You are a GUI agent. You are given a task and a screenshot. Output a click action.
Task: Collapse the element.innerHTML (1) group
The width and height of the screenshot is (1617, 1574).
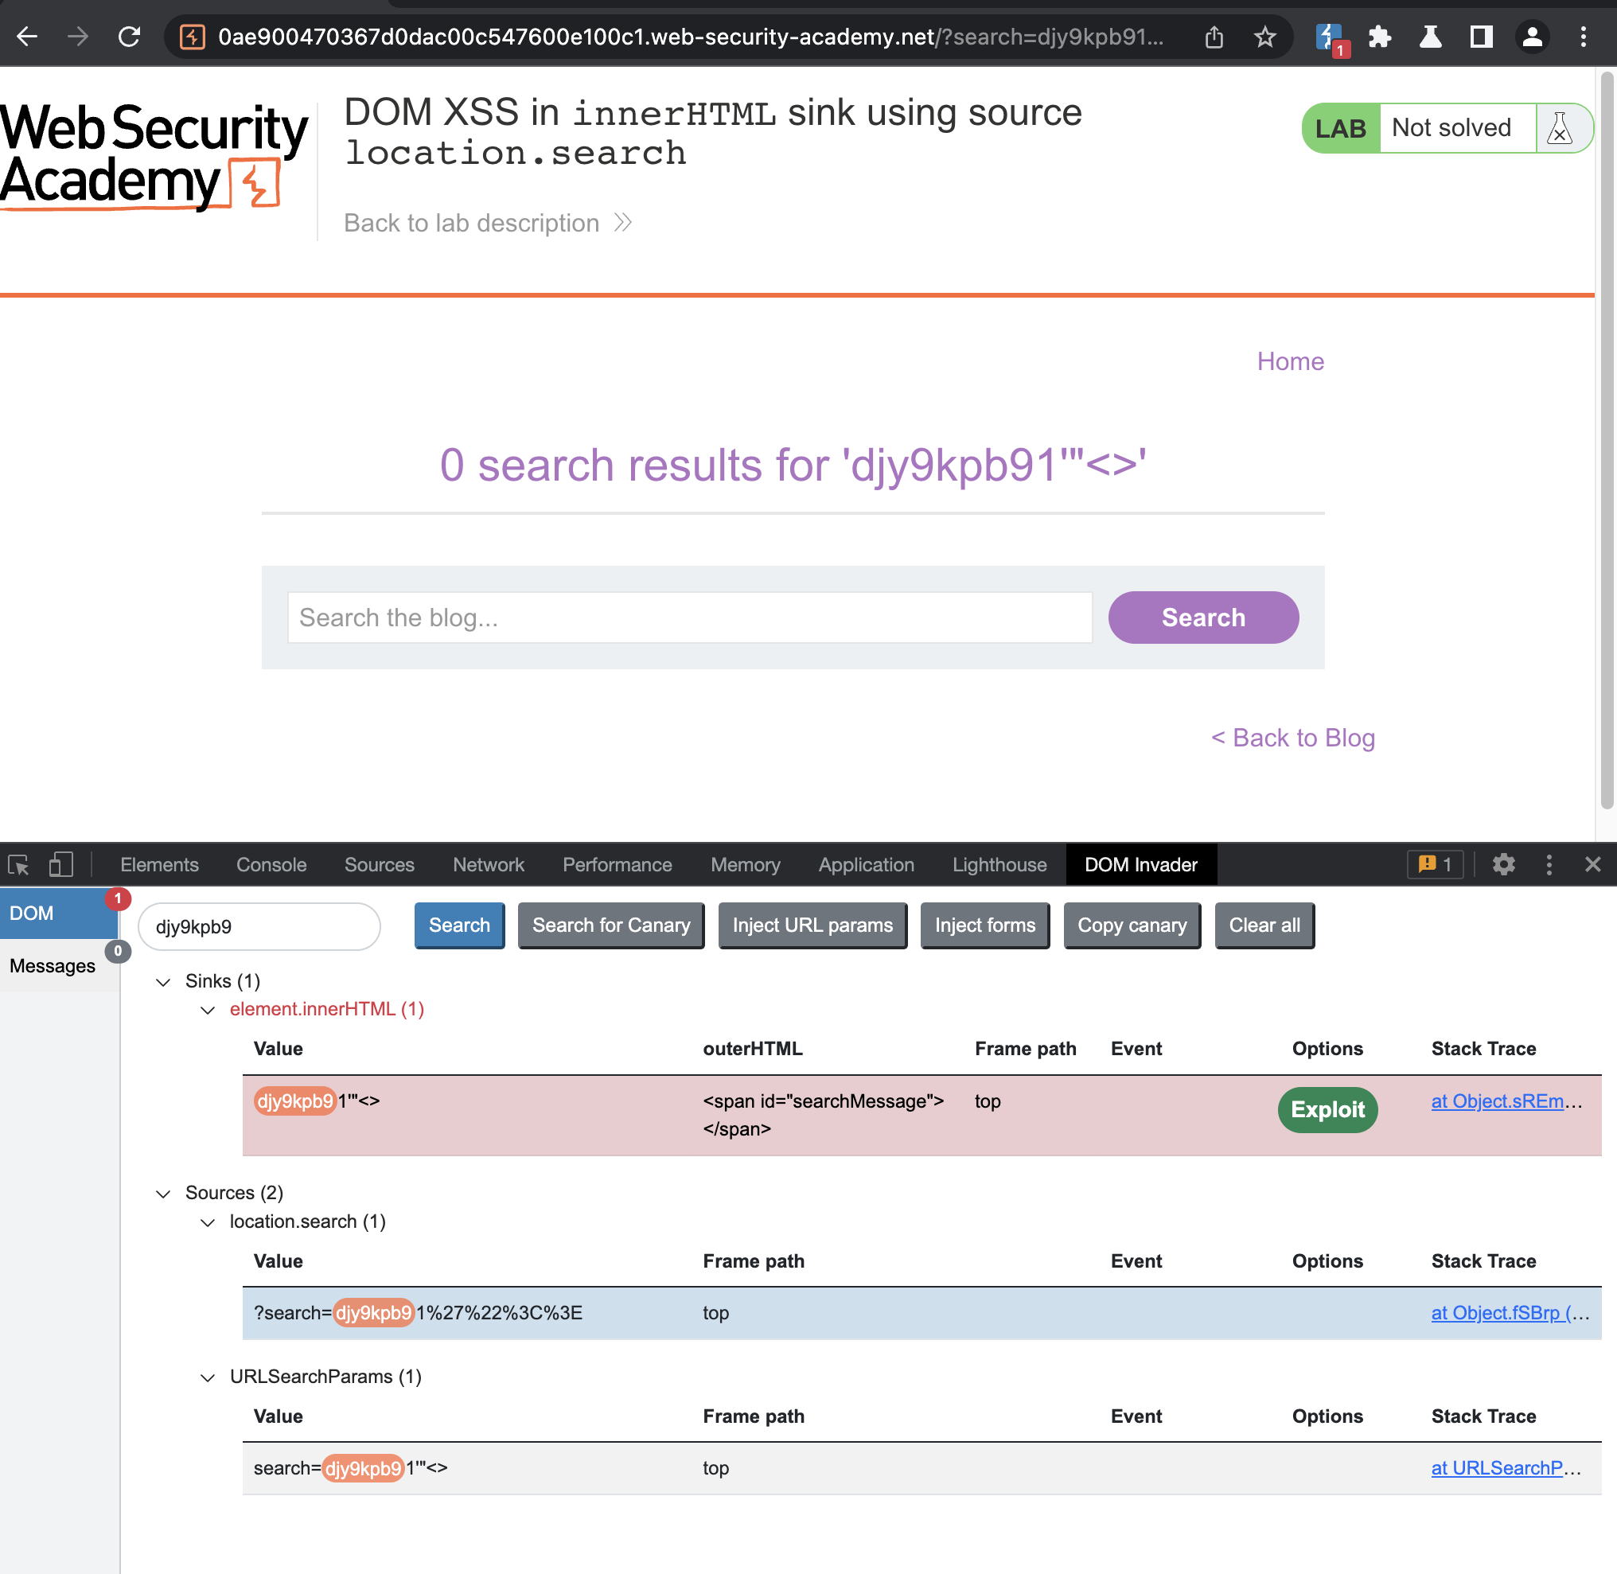pyautogui.click(x=208, y=1010)
